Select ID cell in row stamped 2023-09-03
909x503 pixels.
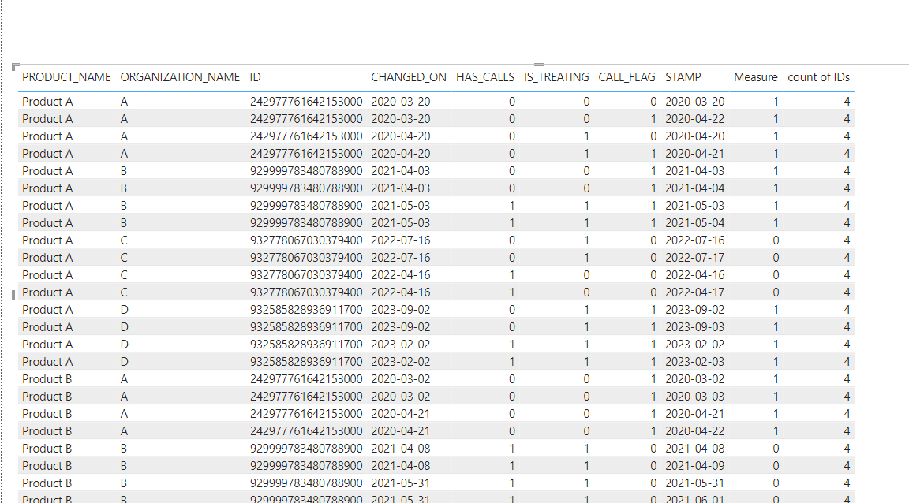306,327
